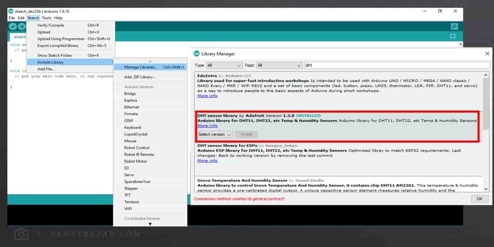Screen dimensions: 494x247
Task: Select the Include Library menu entry
Action: [x=70, y=62]
